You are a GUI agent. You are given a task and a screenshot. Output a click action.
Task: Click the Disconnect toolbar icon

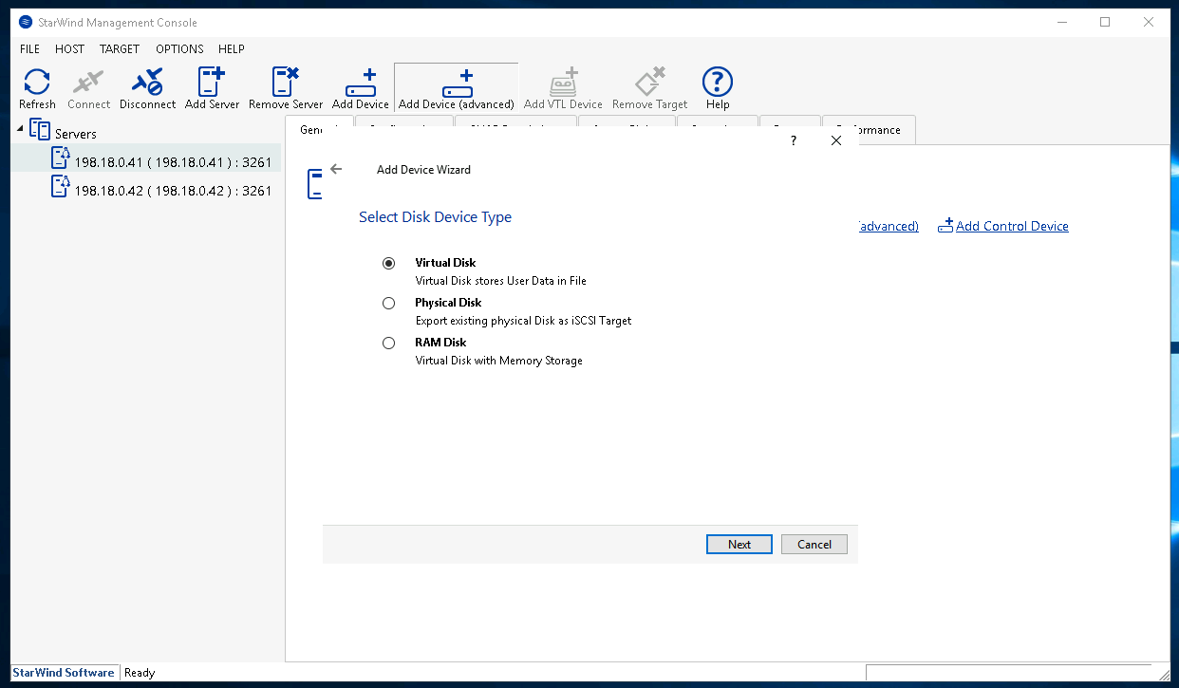[147, 88]
